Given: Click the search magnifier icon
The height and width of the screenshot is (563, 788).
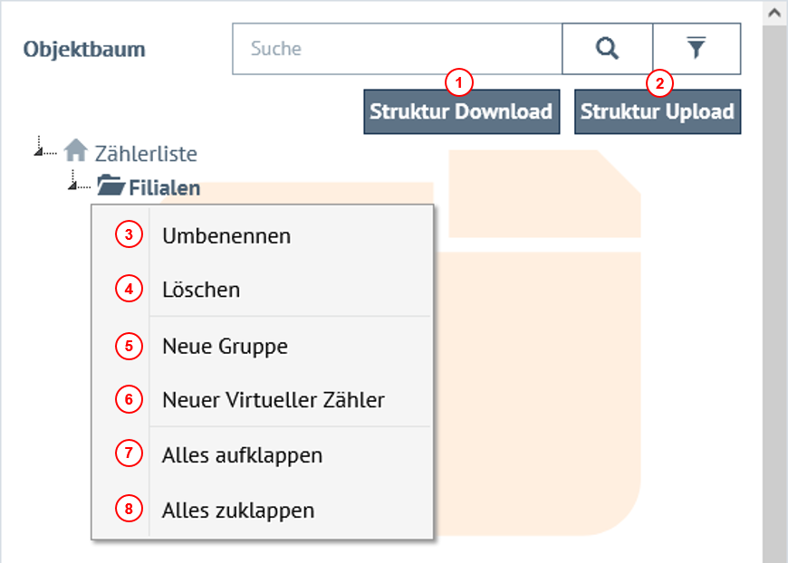Looking at the screenshot, I should pyautogui.click(x=606, y=49).
